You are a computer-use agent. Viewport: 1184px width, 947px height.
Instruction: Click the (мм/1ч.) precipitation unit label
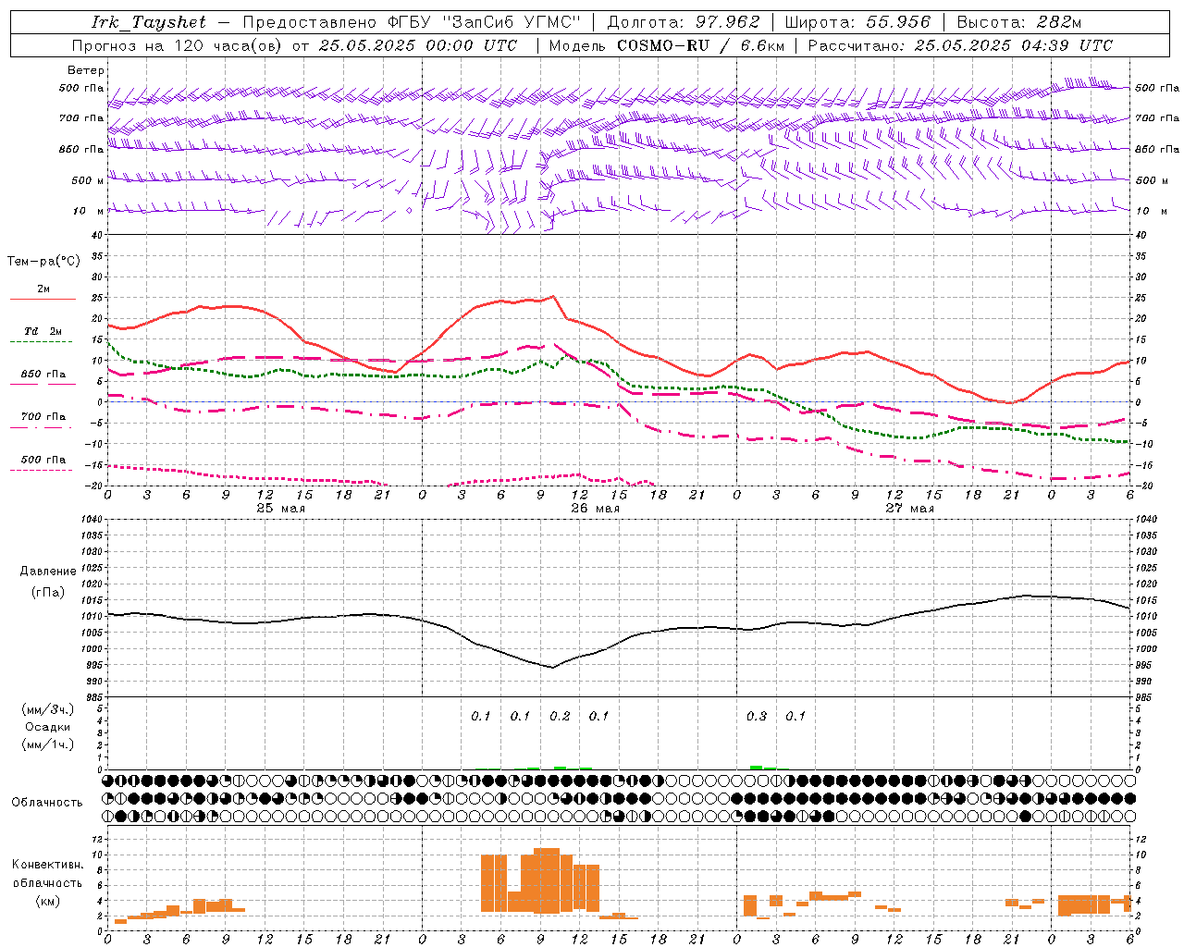[48, 744]
